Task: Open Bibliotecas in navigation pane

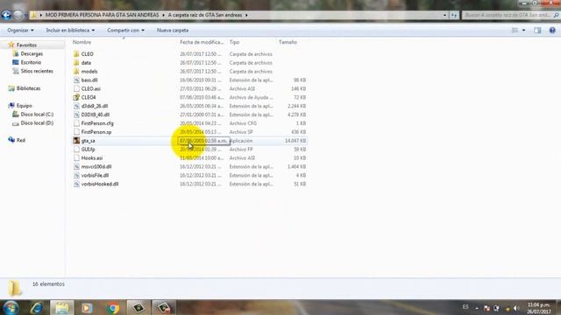Action: [x=28, y=88]
